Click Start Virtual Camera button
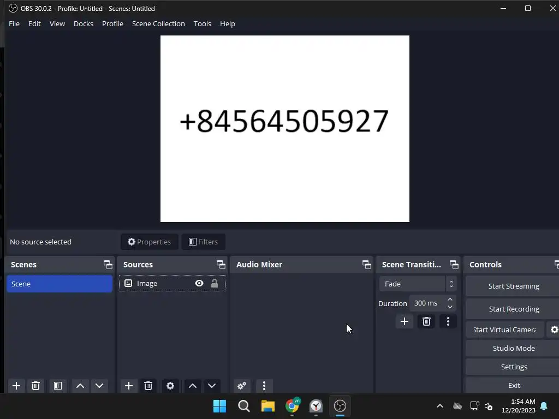The image size is (559, 419). 505,330
